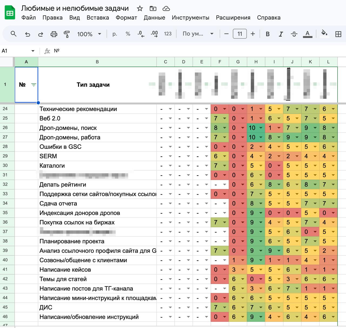346x328 pixels.
Task: Open the Расширения menu
Action: pyautogui.click(x=233, y=18)
